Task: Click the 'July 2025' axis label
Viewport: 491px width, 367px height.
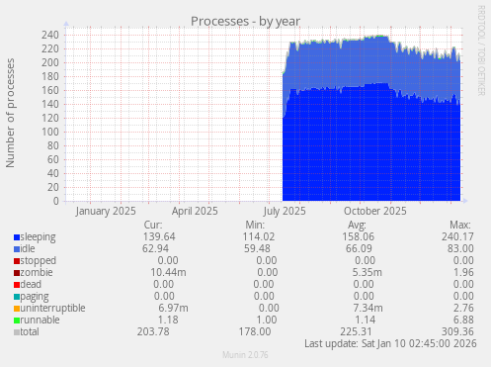Action: [285, 212]
